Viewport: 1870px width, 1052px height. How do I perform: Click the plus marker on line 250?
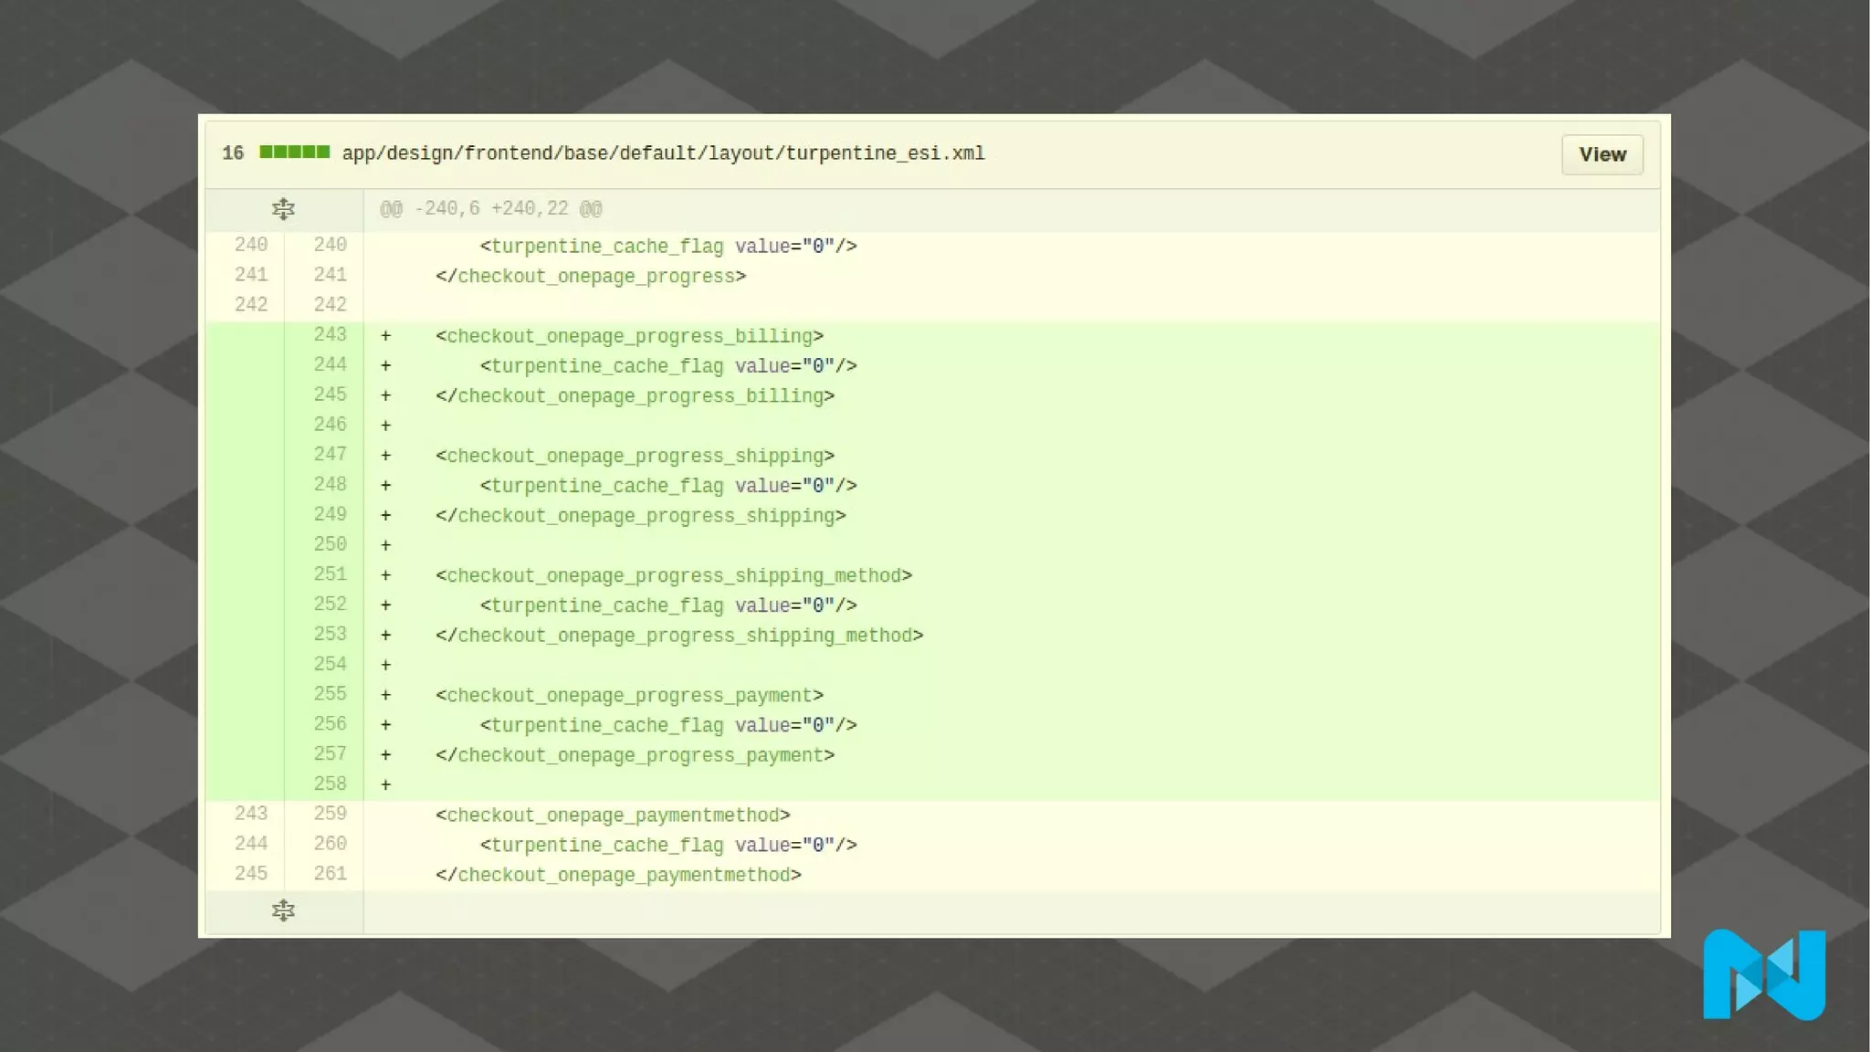point(386,545)
